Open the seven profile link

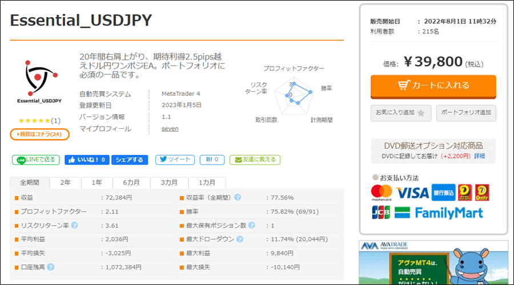(x=170, y=129)
